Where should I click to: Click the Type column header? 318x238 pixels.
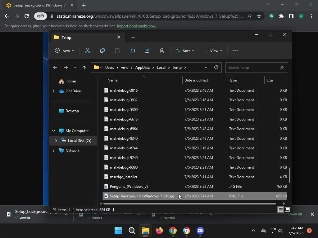click(x=233, y=80)
